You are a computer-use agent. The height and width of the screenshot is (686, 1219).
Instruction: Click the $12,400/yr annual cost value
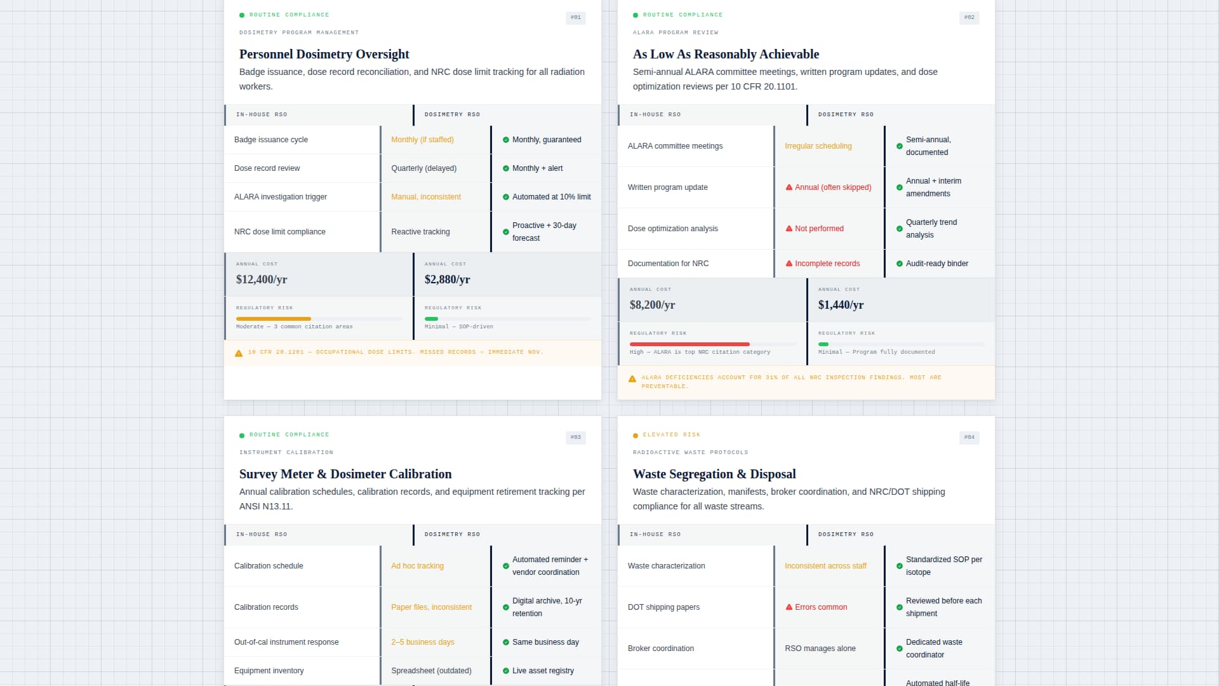point(262,279)
